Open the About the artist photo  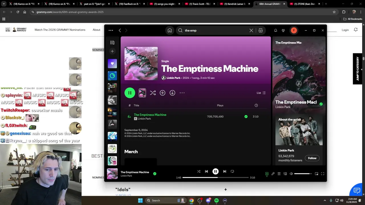[299, 130]
